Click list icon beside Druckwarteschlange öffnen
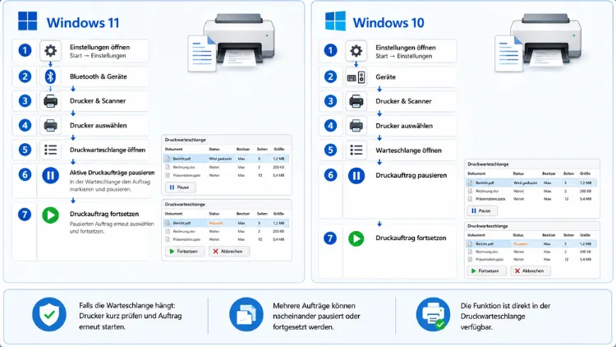 coord(50,150)
